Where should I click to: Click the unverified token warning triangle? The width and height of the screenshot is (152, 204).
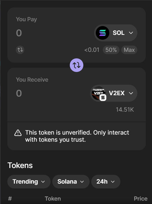point(18,133)
